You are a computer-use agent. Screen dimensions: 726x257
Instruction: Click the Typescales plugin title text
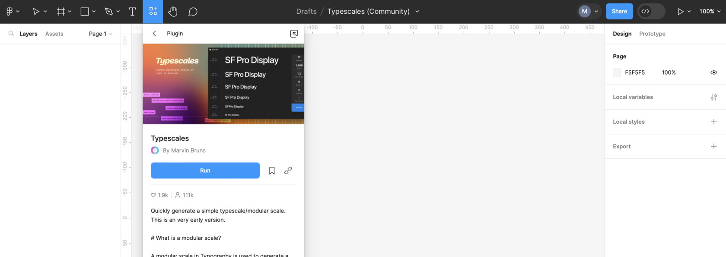170,138
